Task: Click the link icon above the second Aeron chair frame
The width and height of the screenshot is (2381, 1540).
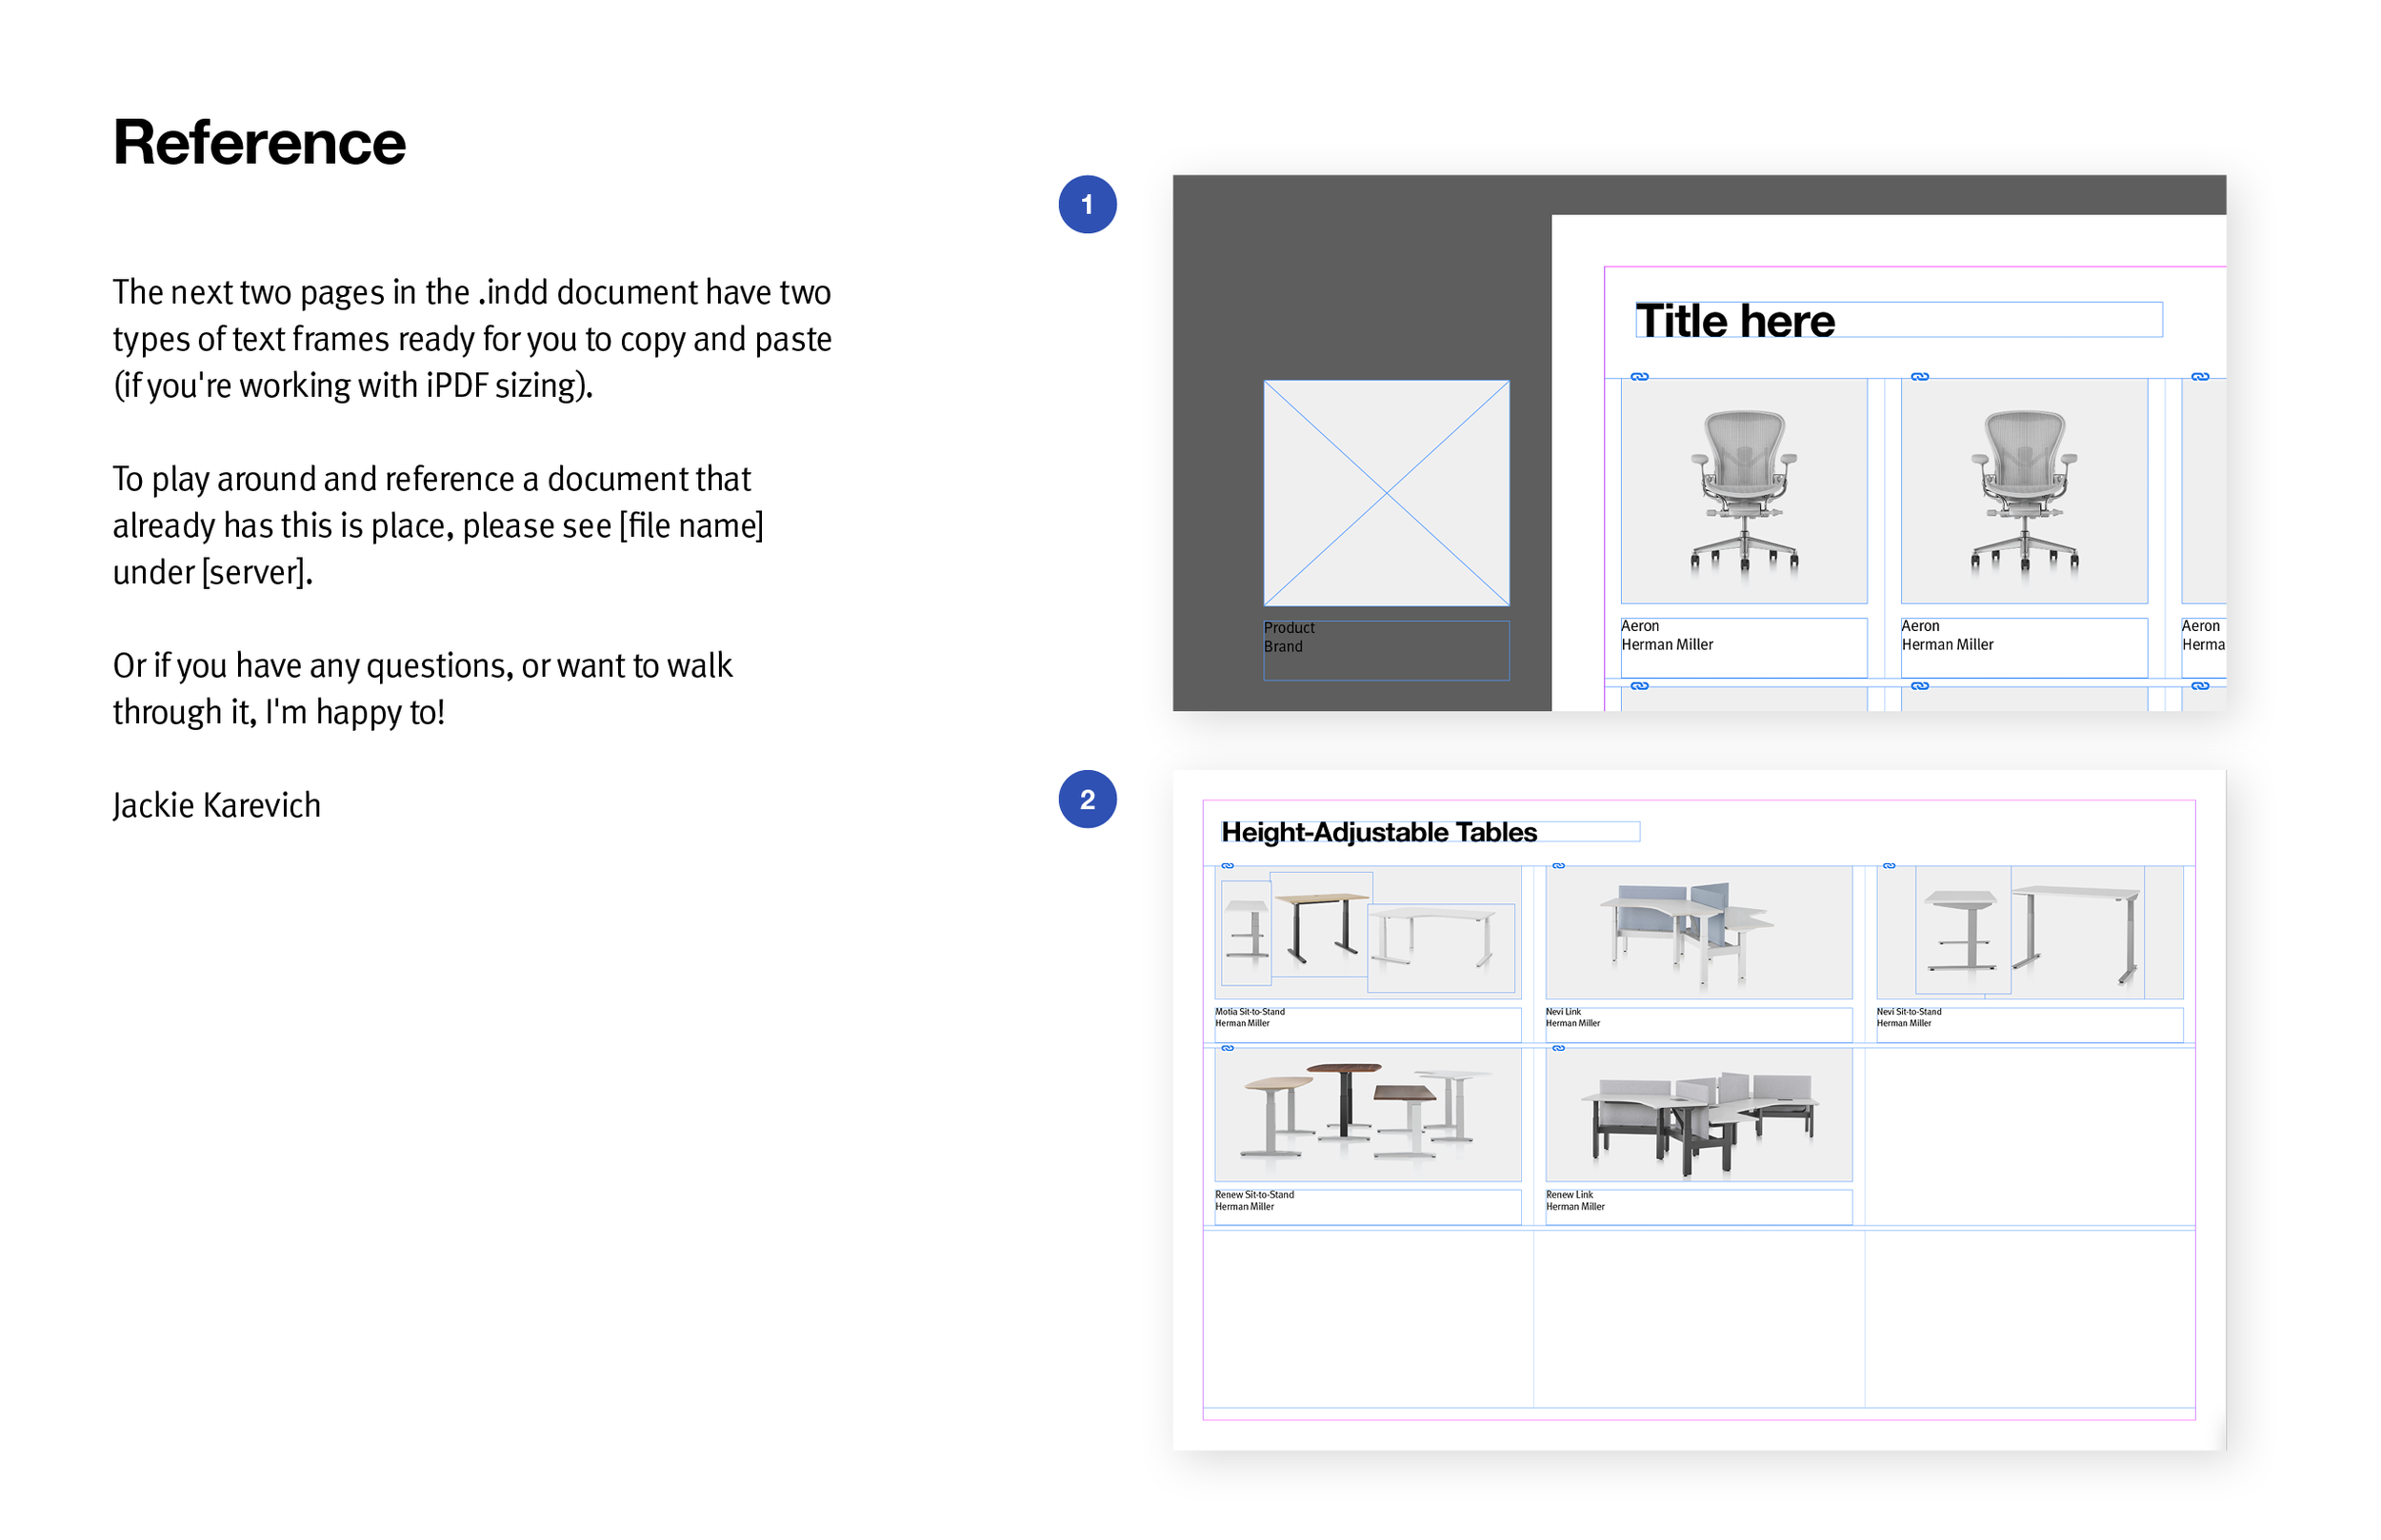Action: (1920, 376)
